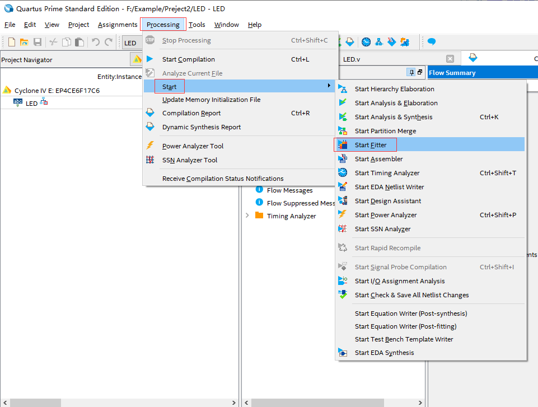This screenshot has height=407, width=538.
Task: Click the Processing menu
Action: pos(163,25)
